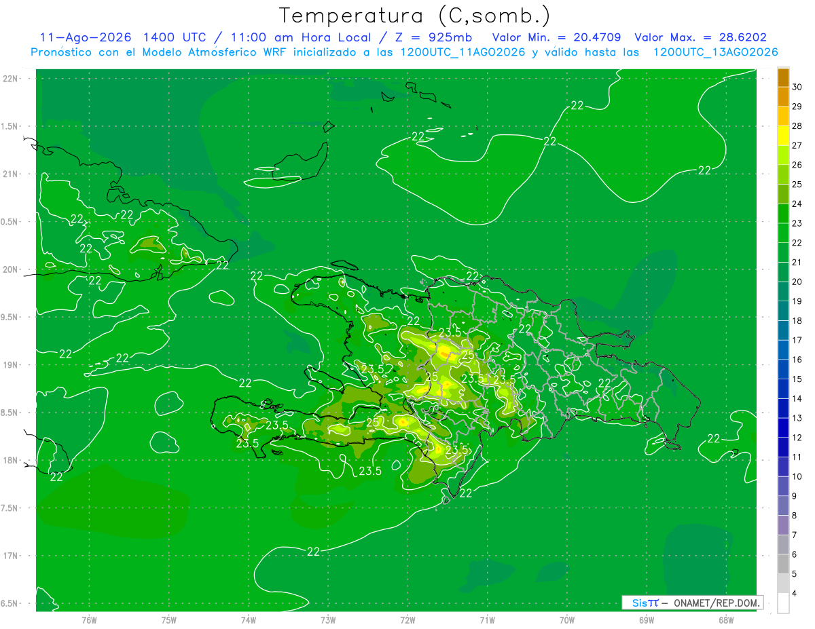Click the '68W' longitude axis label
The height and width of the screenshot is (629, 815).
(726, 620)
